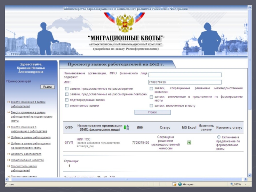Click the horizontal scrollbar thumb
The height and width of the screenshot is (192, 256).
[126, 179]
